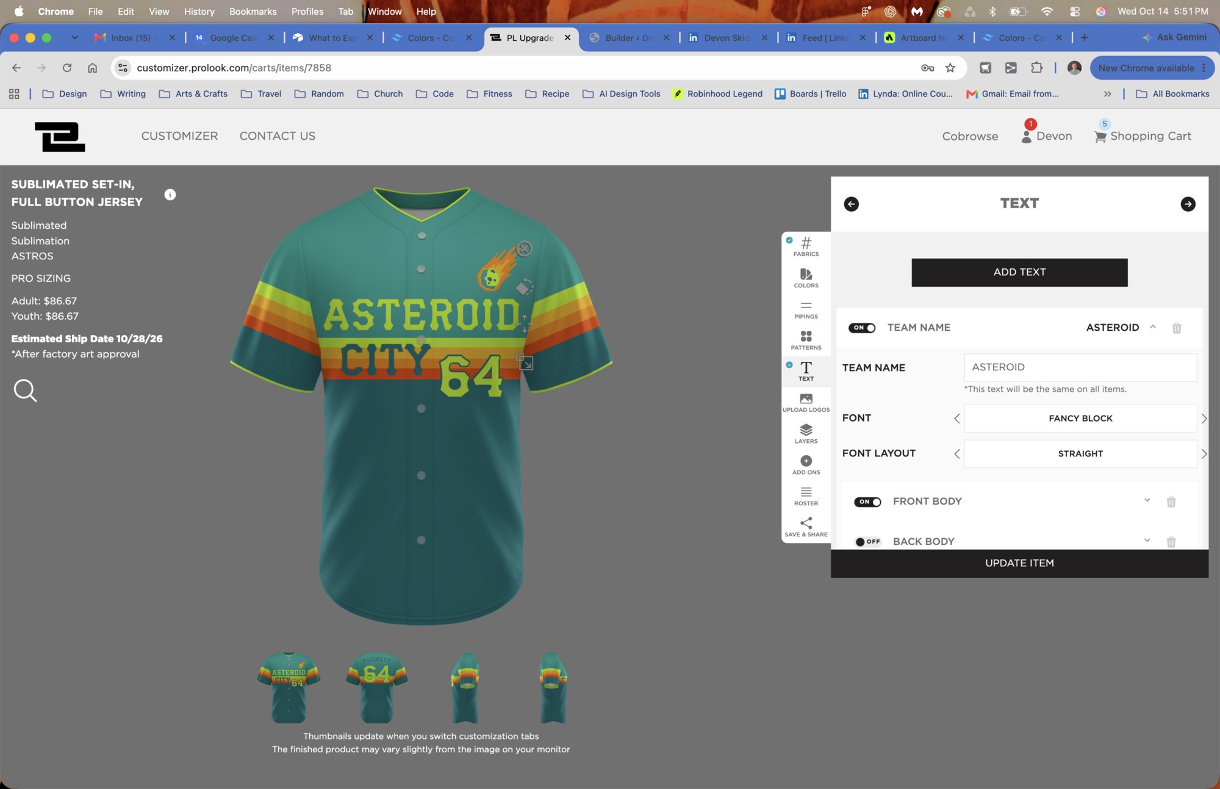Turn on the Back Body switch

[867, 542]
